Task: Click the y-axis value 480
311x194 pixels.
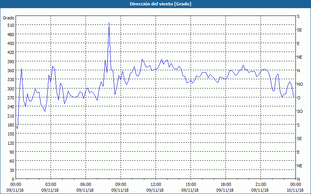Action: tap(10, 35)
